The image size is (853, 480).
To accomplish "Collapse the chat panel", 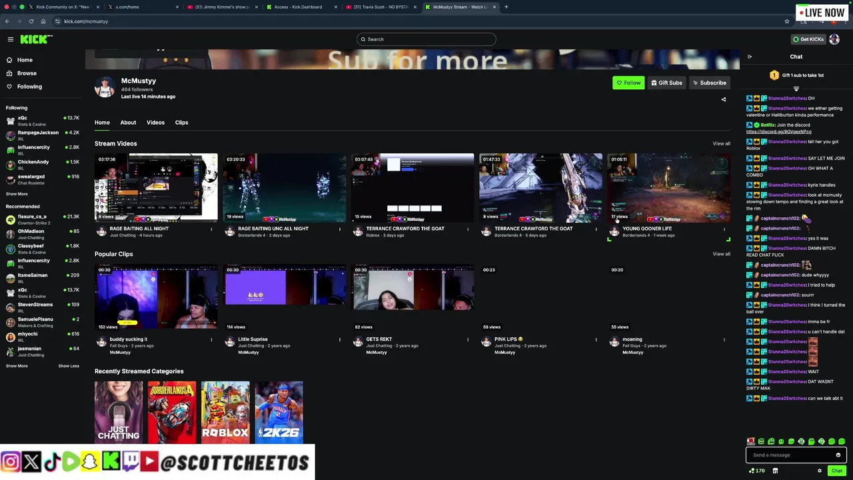I will click(750, 57).
